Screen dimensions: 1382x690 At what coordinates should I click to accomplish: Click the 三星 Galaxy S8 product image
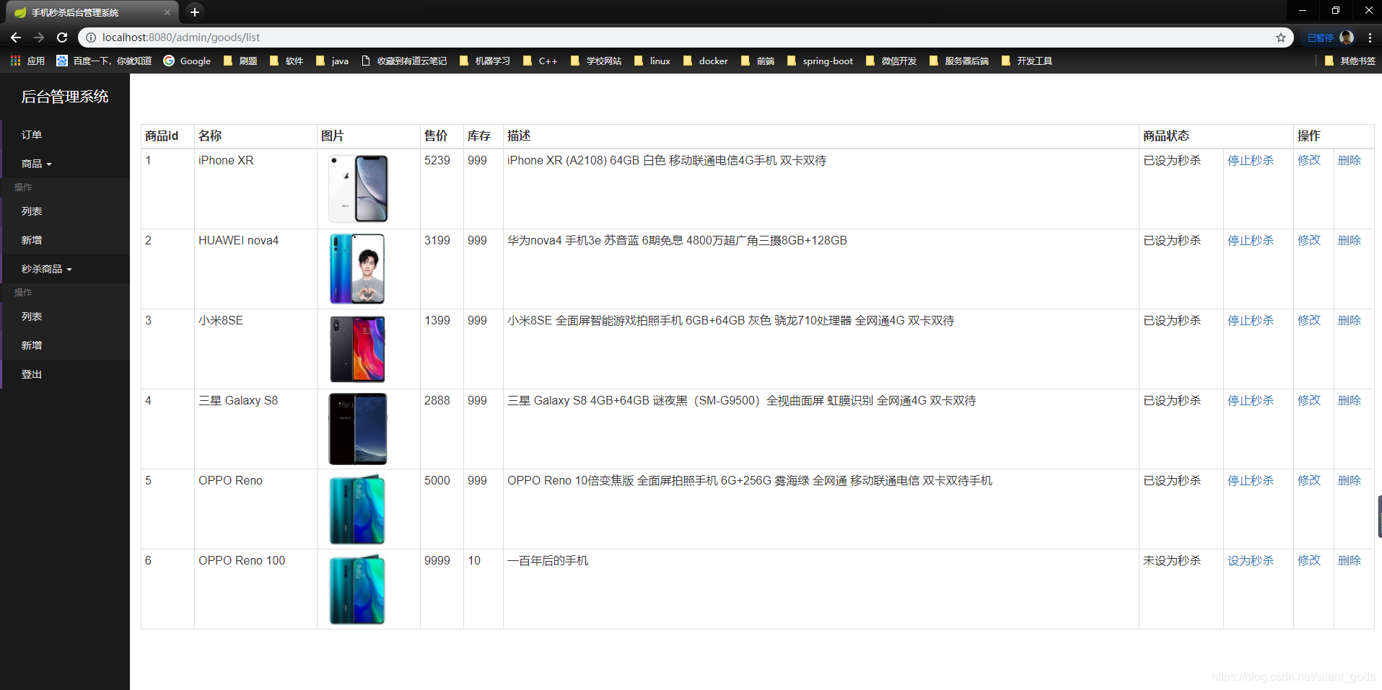(x=358, y=429)
